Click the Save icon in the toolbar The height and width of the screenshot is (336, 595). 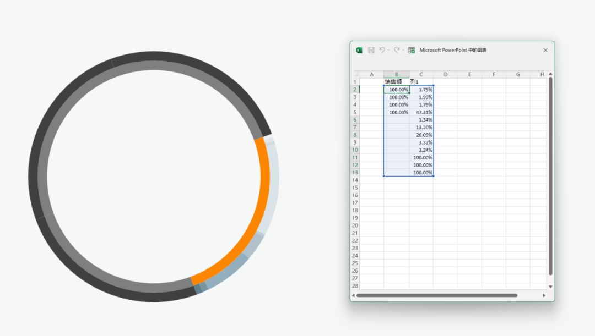pyautogui.click(x=371, y=50)
